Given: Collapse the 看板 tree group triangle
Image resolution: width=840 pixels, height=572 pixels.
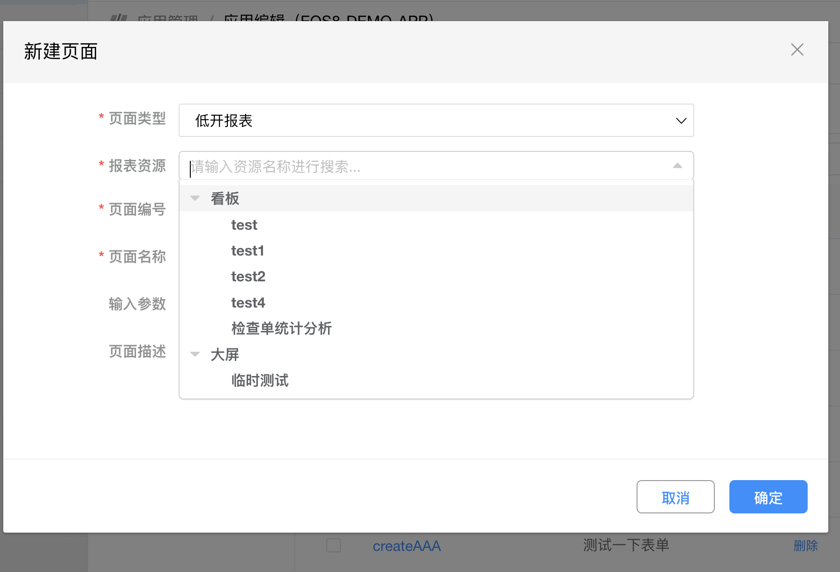Looking at the screenshot, I should coord(195,198).
